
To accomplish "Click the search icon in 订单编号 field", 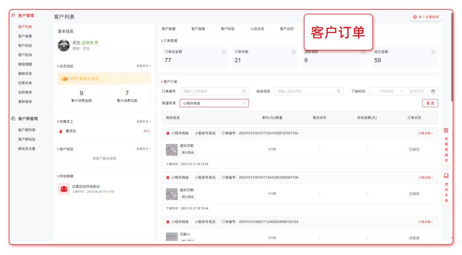I will click(244, 91).
